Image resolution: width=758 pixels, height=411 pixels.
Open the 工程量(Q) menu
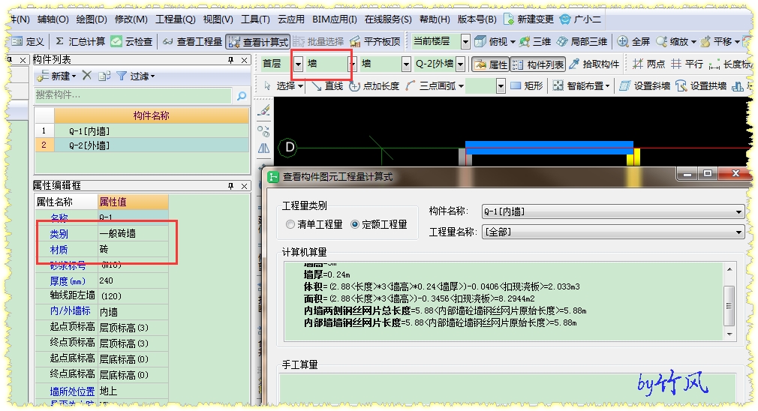point(175,19)
